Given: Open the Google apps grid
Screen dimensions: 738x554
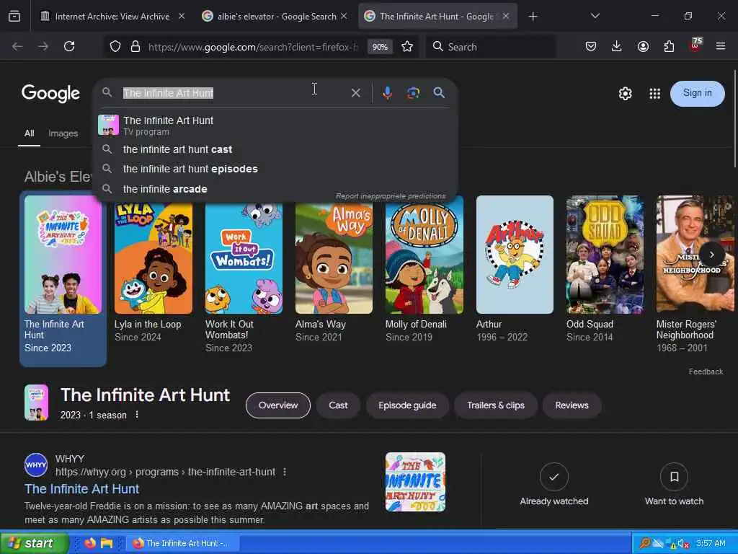Looking at the screenshot, I should point(654,94).
